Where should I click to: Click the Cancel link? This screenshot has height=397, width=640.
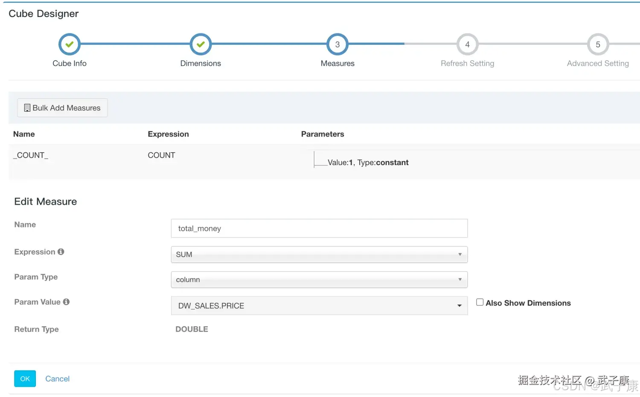[57, 379]
